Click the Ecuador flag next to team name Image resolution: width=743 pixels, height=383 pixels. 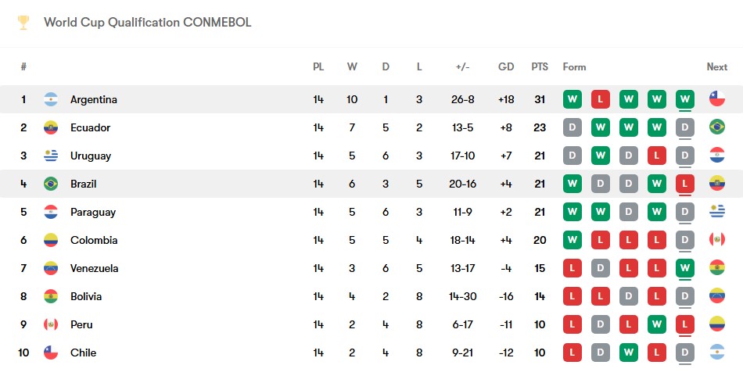pyautogui.click(x=51, y=127)
